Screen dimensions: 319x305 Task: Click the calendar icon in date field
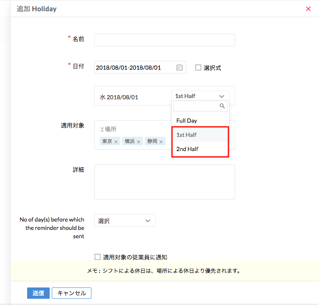point(180,68)
